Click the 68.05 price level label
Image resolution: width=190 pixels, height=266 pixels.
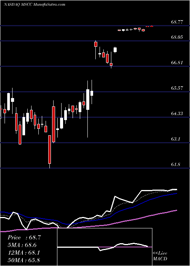pyautogui.click(x=177, y=37)
